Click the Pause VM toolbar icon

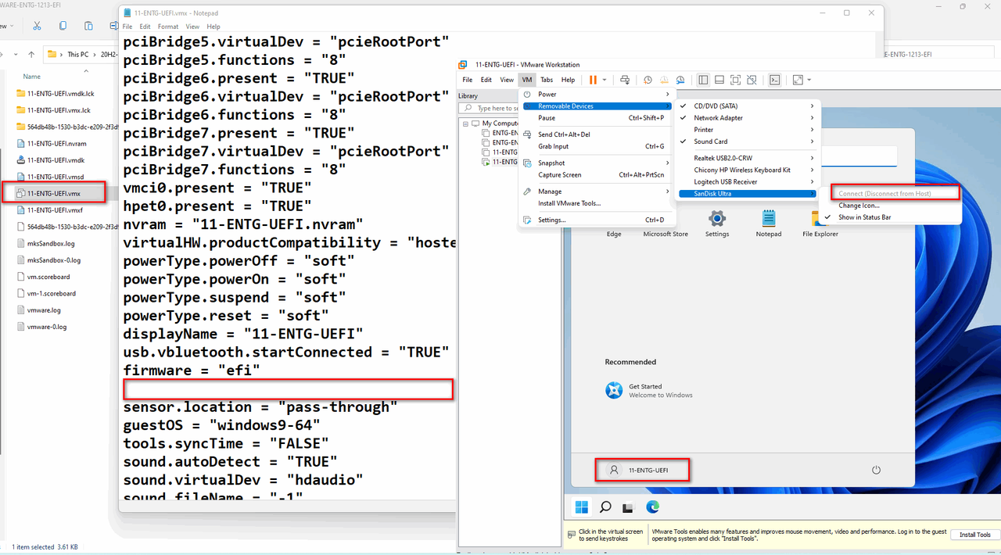tap(593, 80)
